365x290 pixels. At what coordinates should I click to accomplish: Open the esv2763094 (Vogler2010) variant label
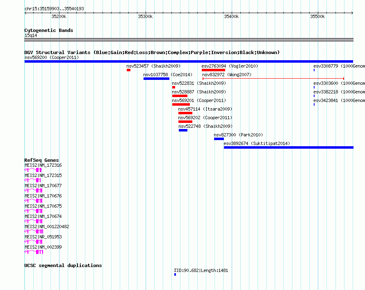tap(230, 66)
